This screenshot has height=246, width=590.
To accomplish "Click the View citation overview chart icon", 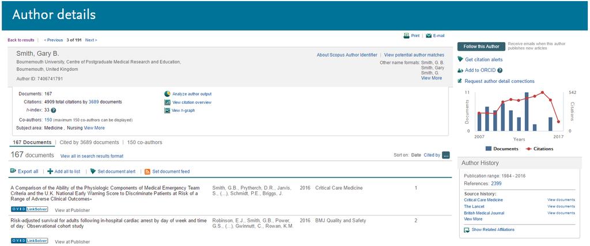I will click(x=168, y=103).
